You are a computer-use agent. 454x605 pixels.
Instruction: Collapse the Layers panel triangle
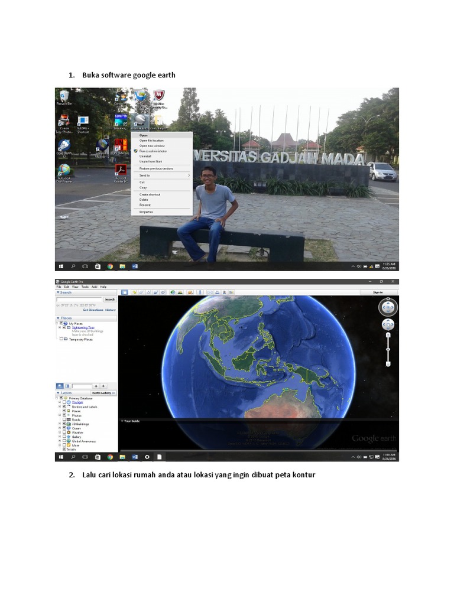point(58,393)
